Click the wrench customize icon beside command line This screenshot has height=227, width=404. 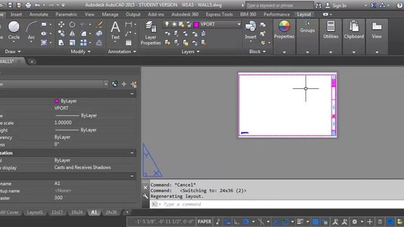click(145, 196)
